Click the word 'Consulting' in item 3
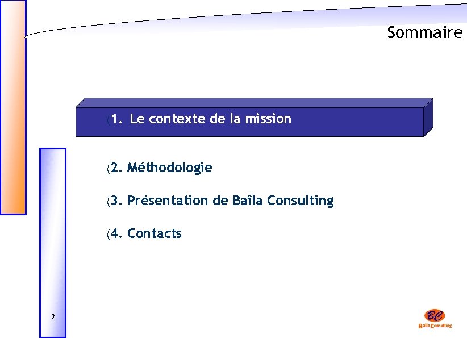Image resolution: width=467 pixels, height=338 pixels. coord(300,201)
